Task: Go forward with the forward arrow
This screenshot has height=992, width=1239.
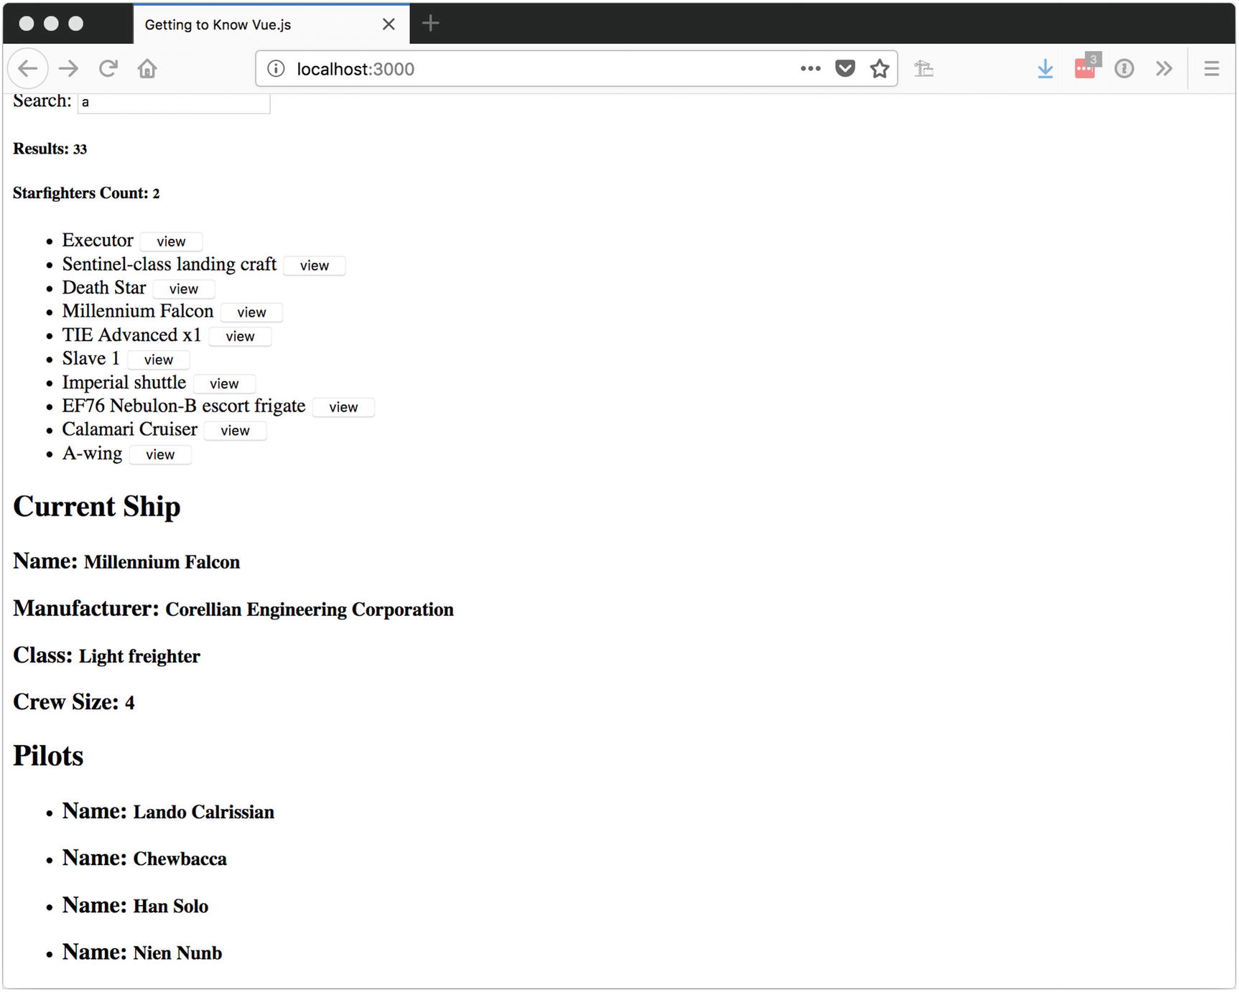Action: [69, 69]
